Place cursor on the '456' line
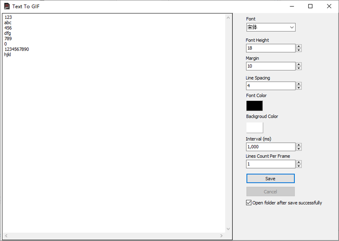This screenshot has width=339, height=241. pos(8,28)
